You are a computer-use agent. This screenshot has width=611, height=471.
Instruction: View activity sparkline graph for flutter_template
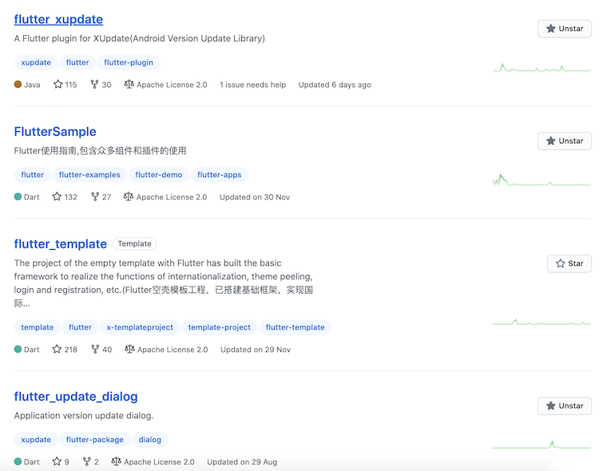[x=542, y=323]
